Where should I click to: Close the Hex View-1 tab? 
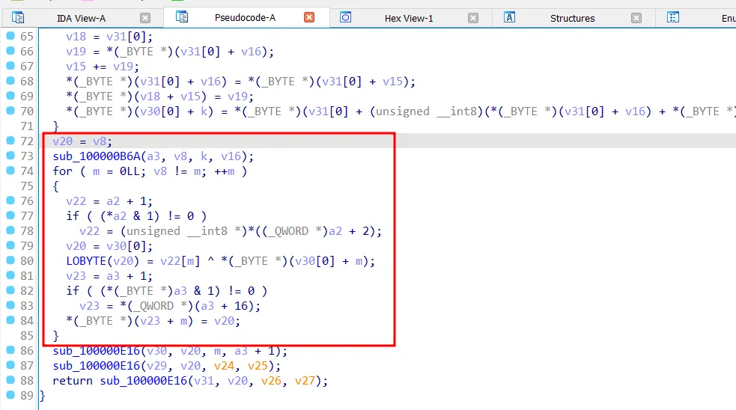[x=473, y=18]
